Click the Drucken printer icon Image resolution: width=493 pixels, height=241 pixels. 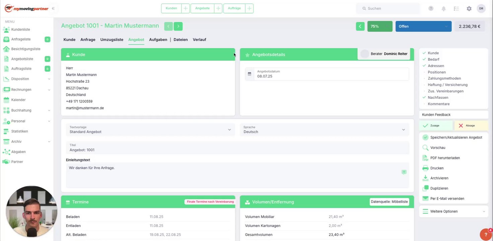point(425,168)
